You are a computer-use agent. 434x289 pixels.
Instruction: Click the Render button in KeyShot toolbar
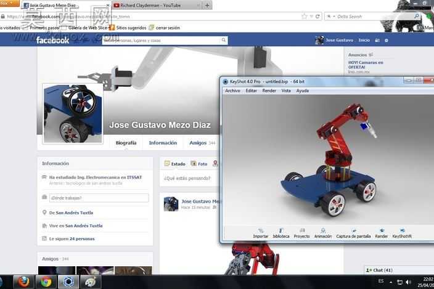(x=382, y=233)
